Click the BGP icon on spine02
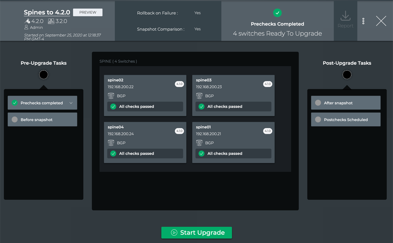393x243 pixels. (111, 96)
